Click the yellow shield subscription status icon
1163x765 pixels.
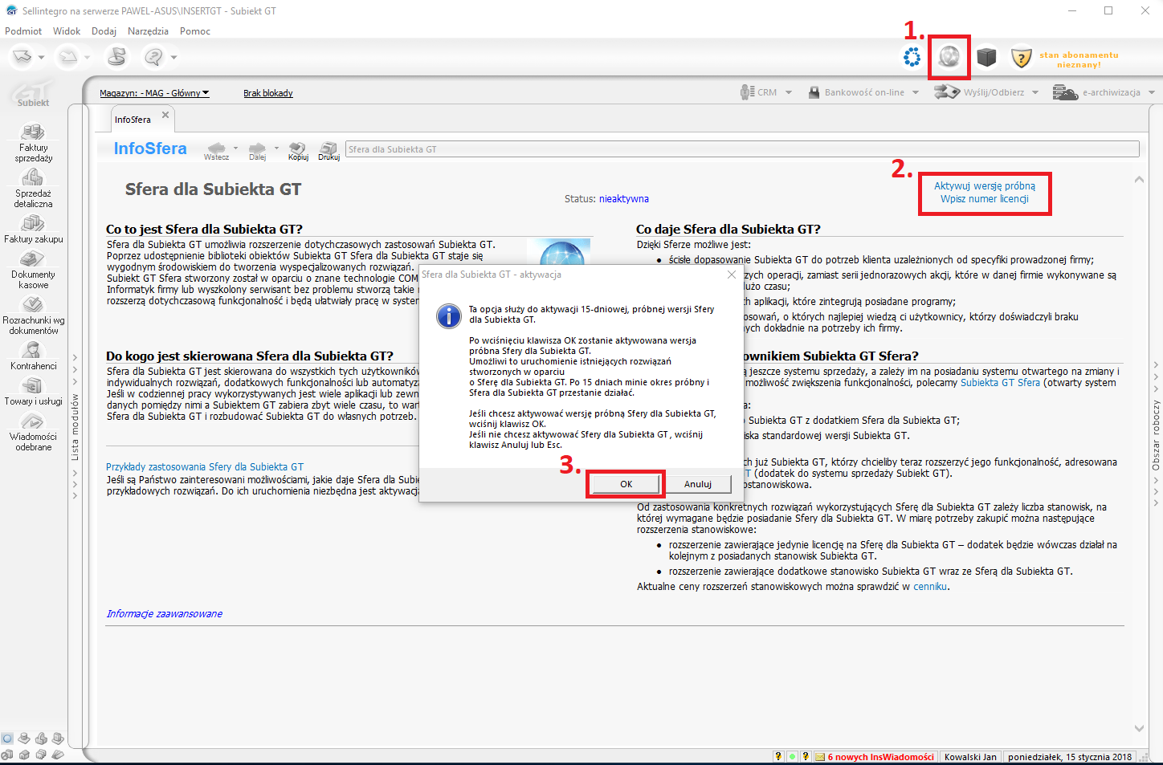coord(1021,58)
